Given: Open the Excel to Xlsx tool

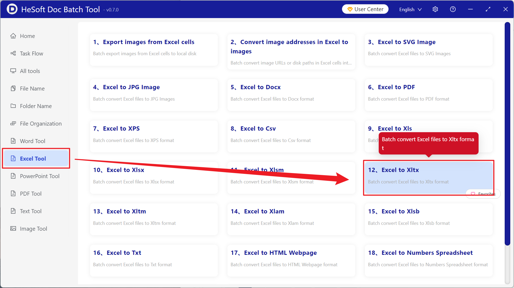Looking at the screenshot, I should (x=154, y=178).
